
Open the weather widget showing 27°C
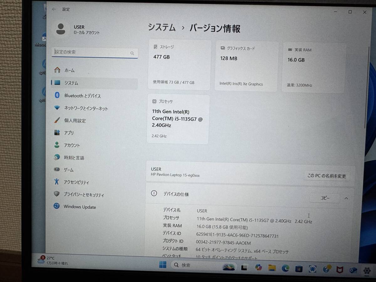point(53,260)
